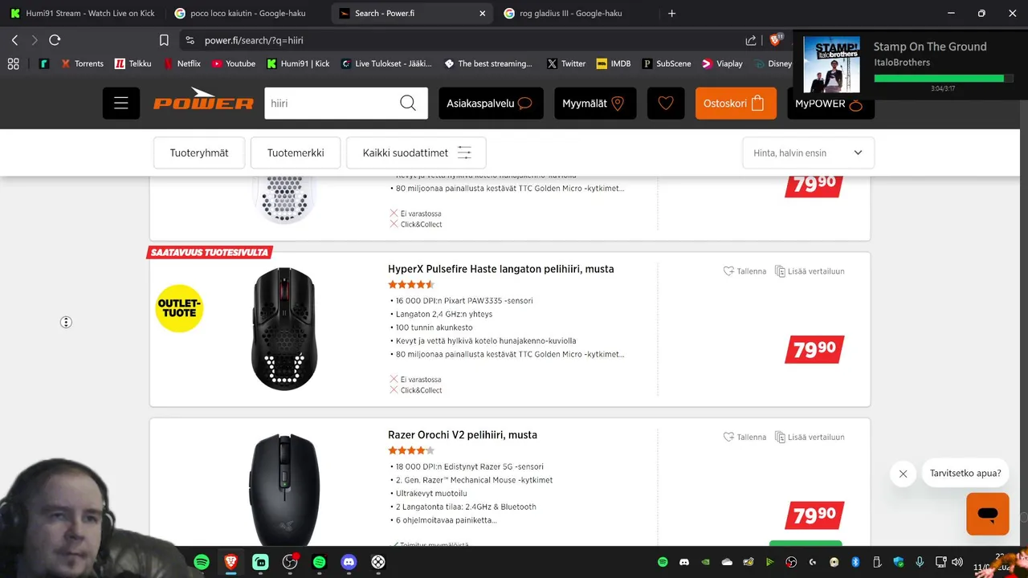The height and width of the screenshot is (578, 1028).
Task: Open Discord from the taskbar
Action: tap(349, 562)
